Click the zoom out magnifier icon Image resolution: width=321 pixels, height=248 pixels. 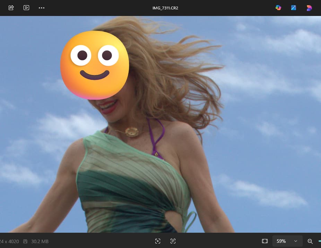click(x=310, y=241)
